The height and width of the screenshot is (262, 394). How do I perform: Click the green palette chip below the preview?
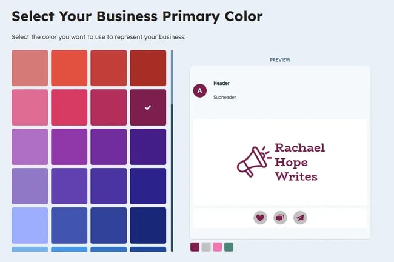[x=229, y=247]
